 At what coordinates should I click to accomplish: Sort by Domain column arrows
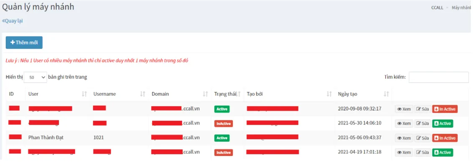click(x=206, y=94)
